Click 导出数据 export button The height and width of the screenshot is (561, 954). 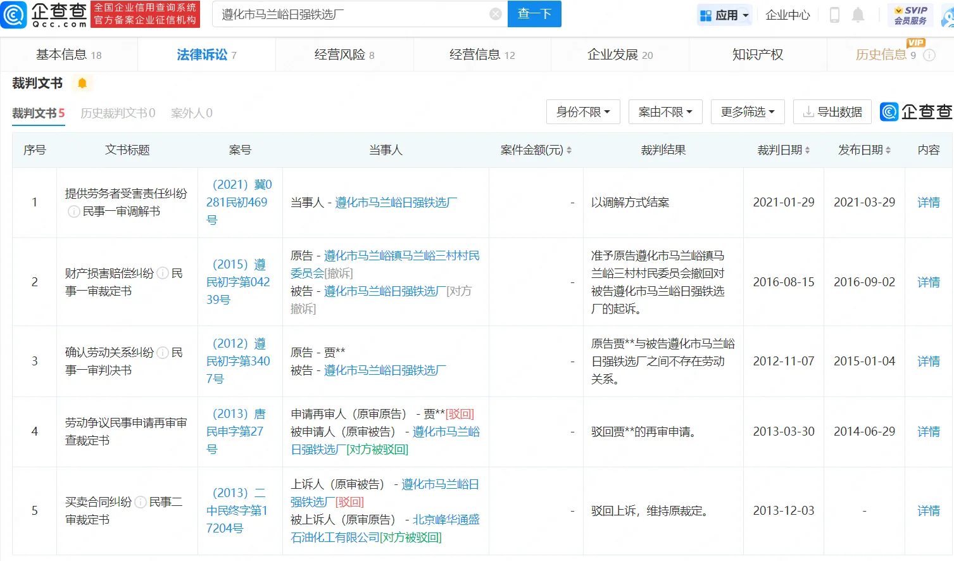(x=832, y=112)
